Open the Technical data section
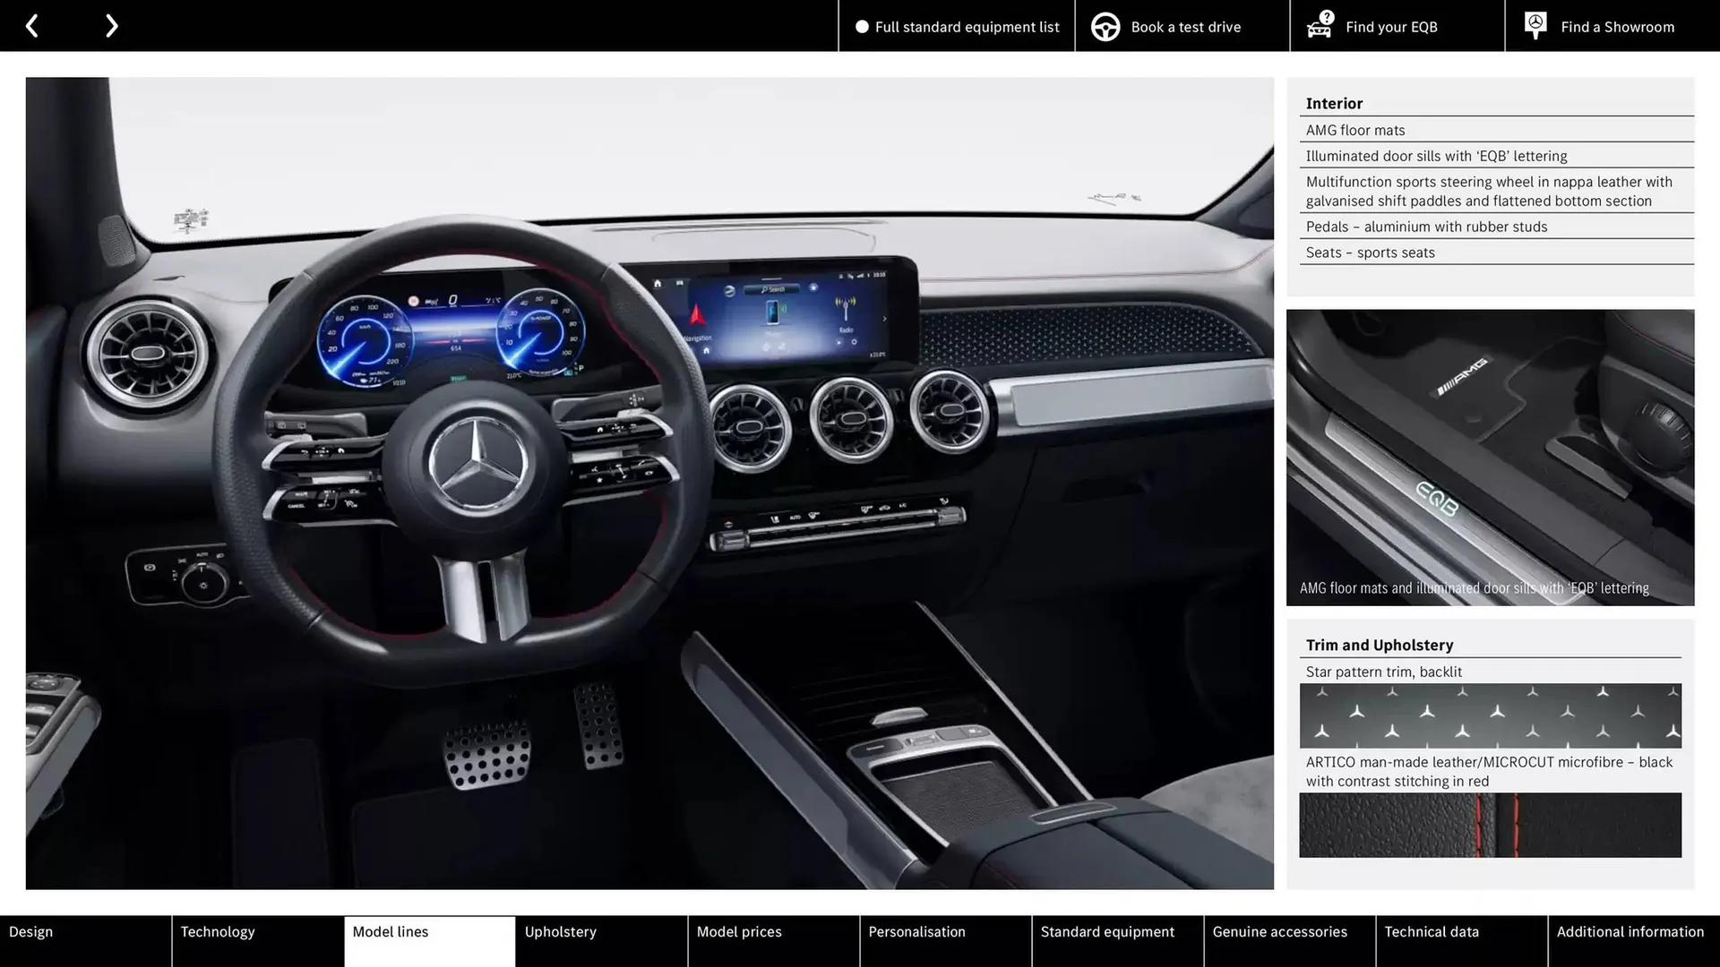This screenshot has height=967, width=1720. coord(1460,941)
